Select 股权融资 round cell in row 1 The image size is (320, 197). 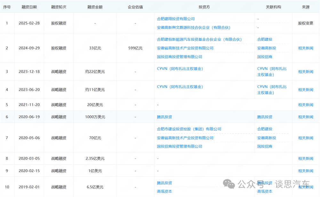pyautogui.click(x=59, y=23)
